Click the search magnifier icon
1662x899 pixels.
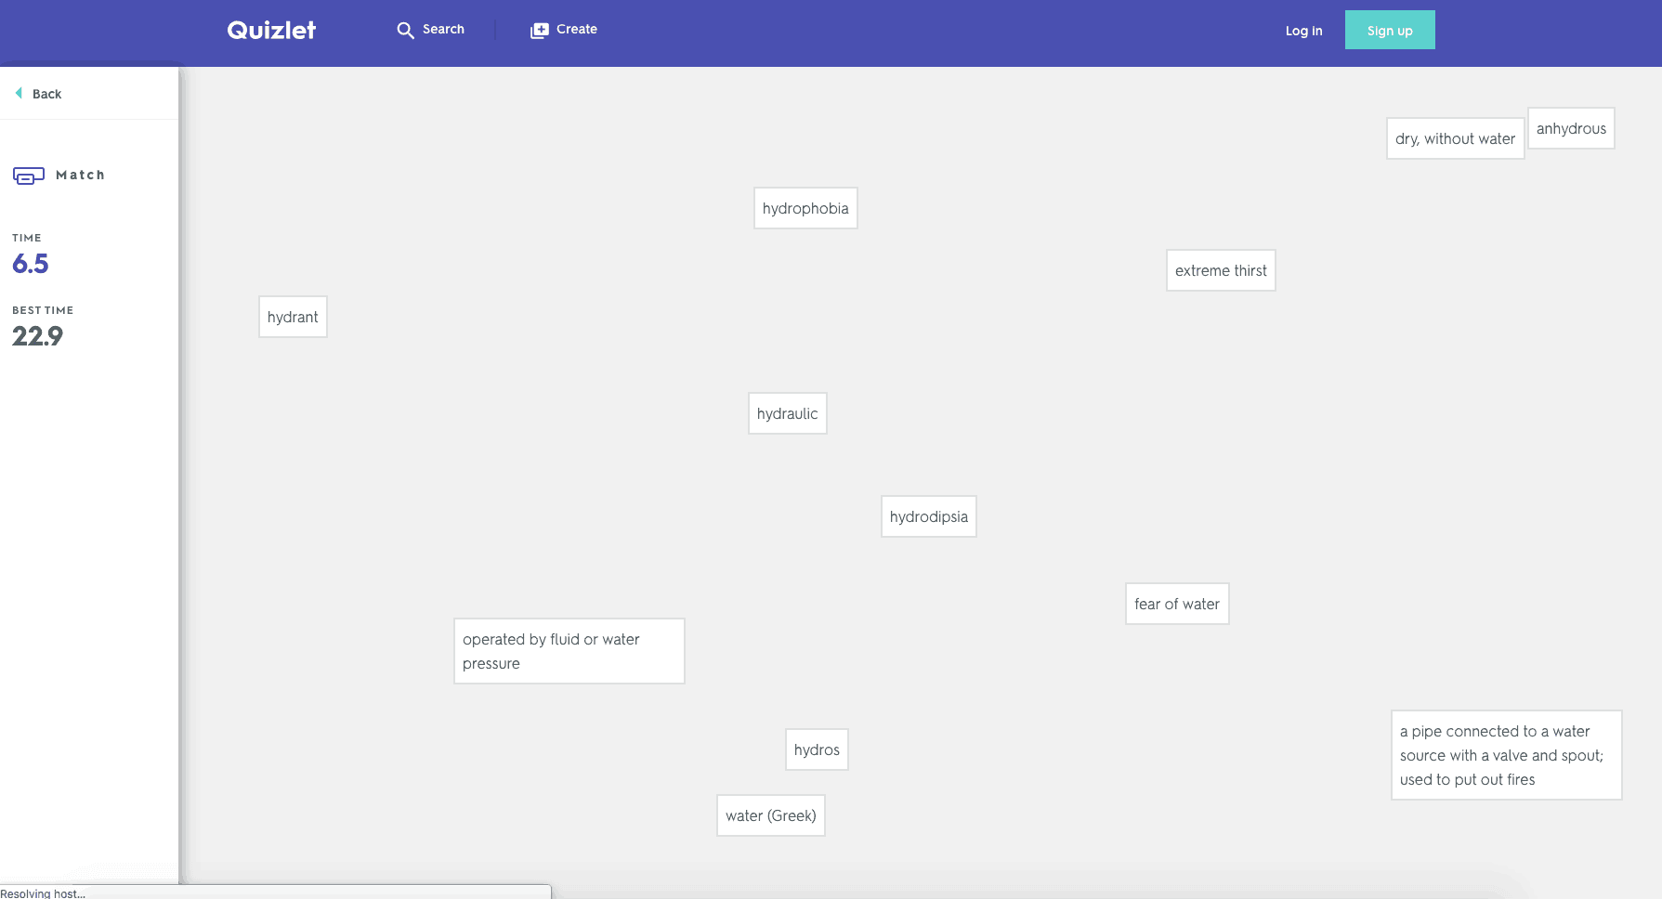click(405, 31)
